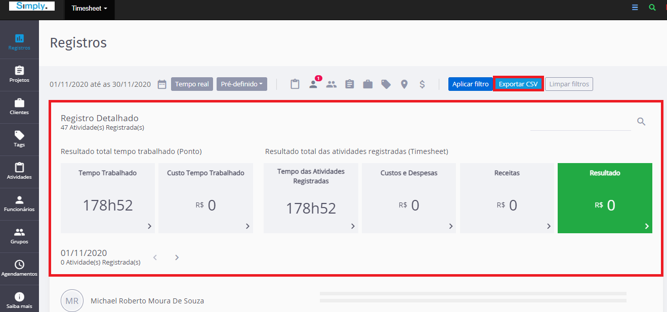Open the Registros sidebar section
This screenshot has height=312, width=667.
pos(19,42)
